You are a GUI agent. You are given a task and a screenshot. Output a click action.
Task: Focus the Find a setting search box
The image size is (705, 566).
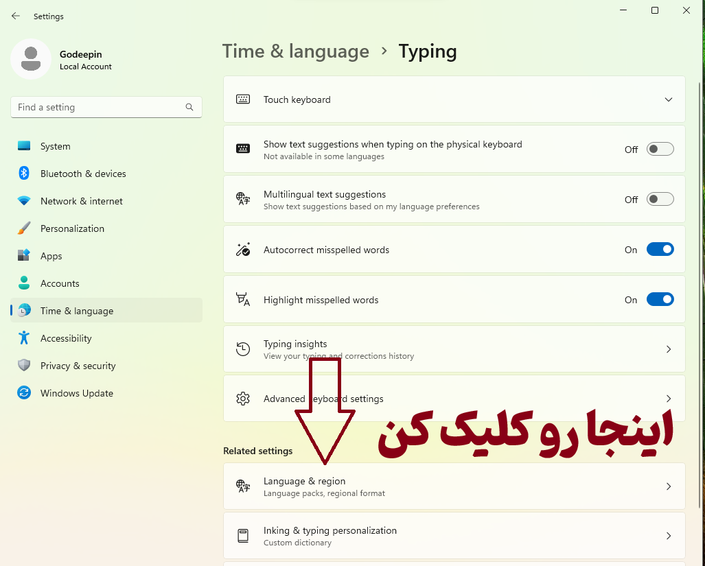106,107
